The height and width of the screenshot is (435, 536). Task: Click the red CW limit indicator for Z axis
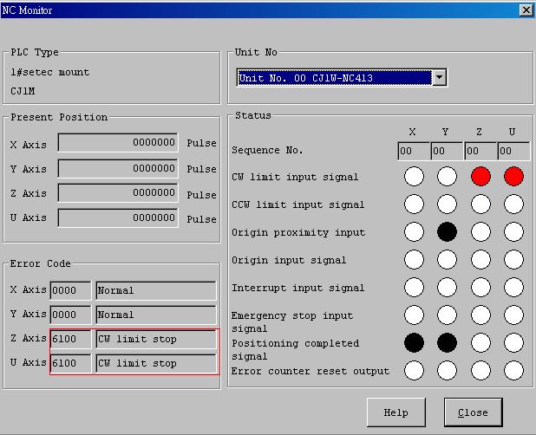[480, 177]
